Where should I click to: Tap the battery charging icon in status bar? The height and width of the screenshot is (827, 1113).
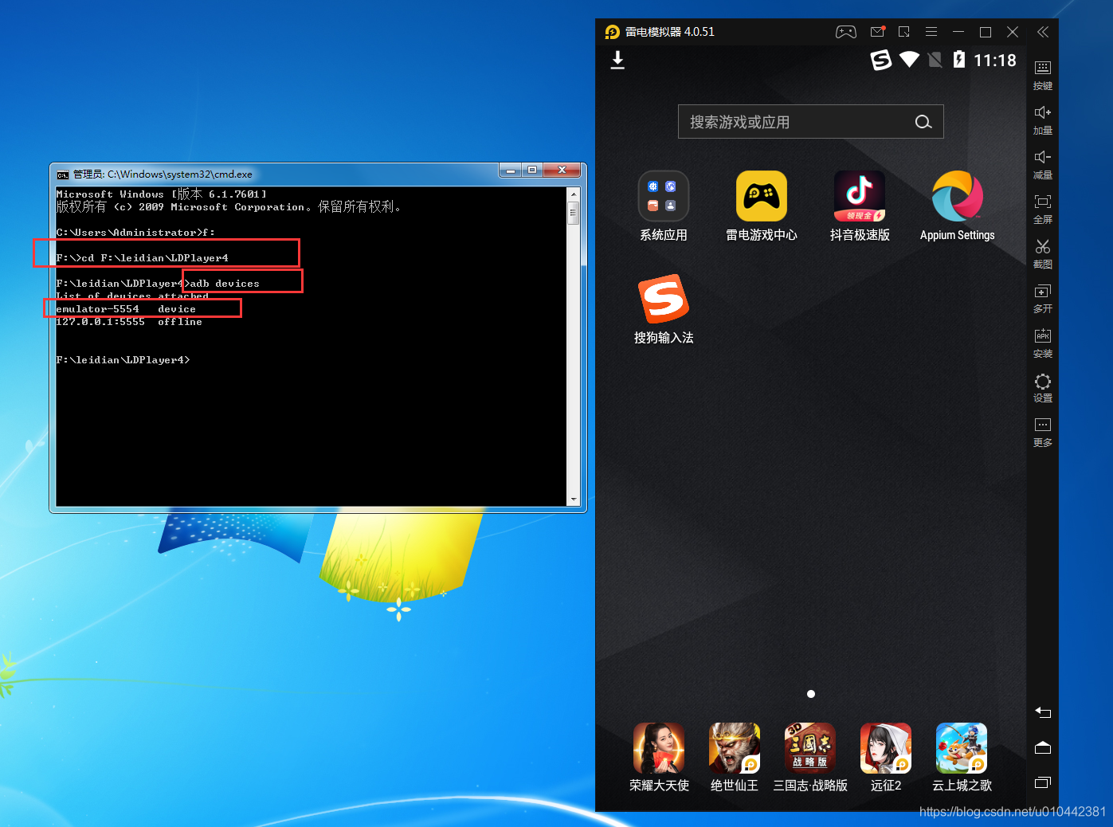959,60
